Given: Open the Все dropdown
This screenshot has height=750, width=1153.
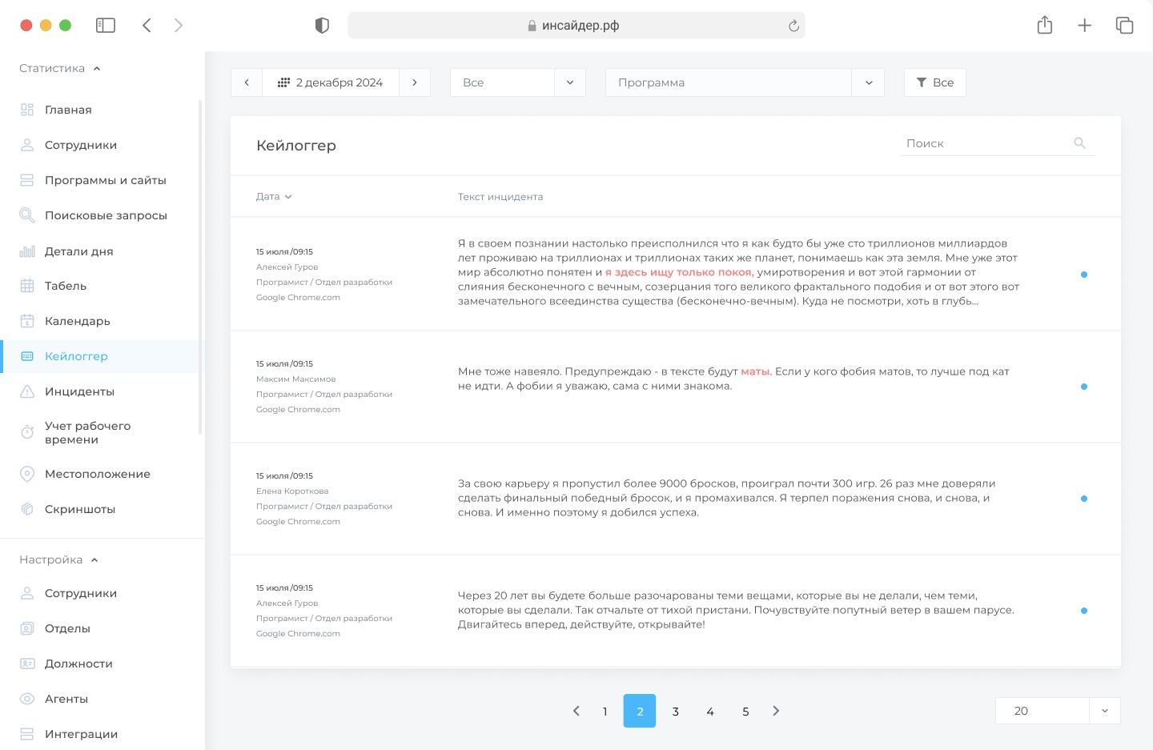Looking at the screenshot, I should pos(518,82).
